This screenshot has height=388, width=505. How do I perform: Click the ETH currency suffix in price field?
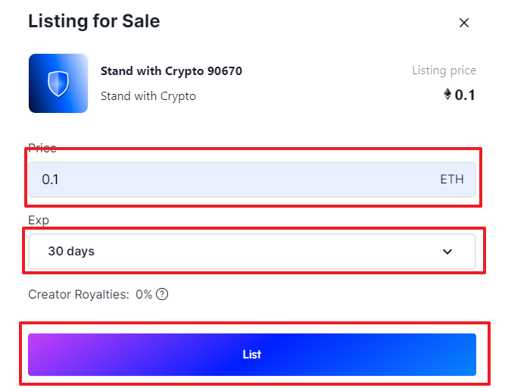point(452,180)
